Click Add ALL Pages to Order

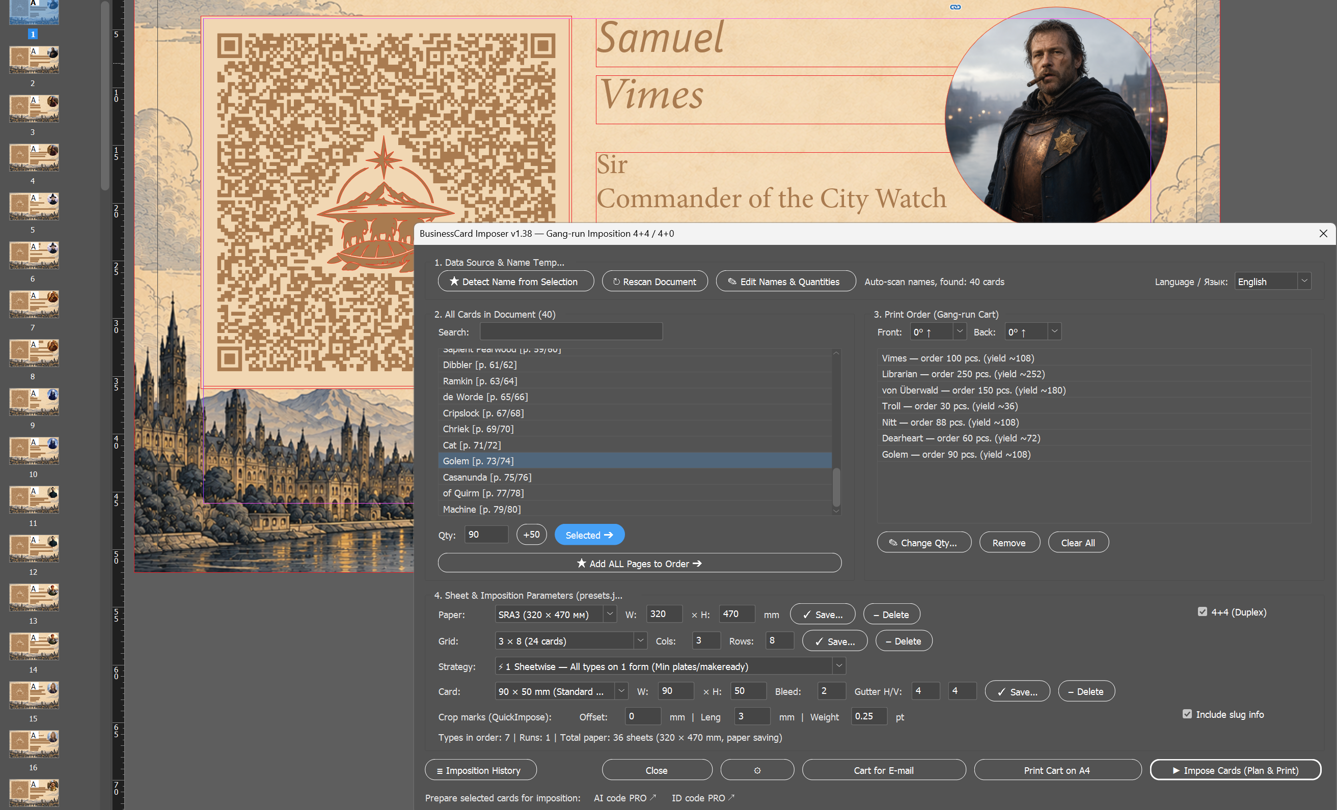(x=639, y=563)
